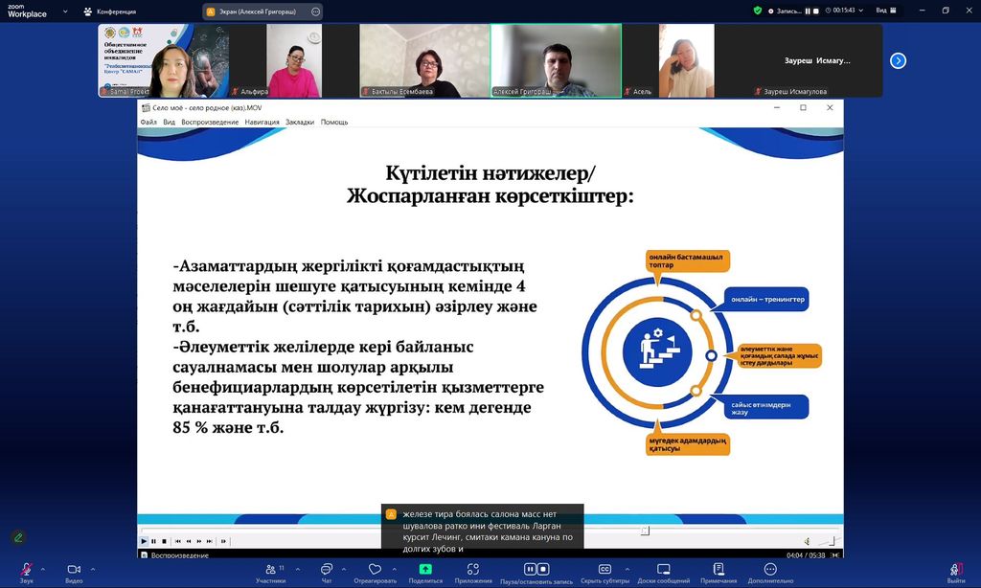This screenshot has width=981, height=588.
Task: Hide subtitles with Скрыть субтитры button
Action: [x=605, y=570]
